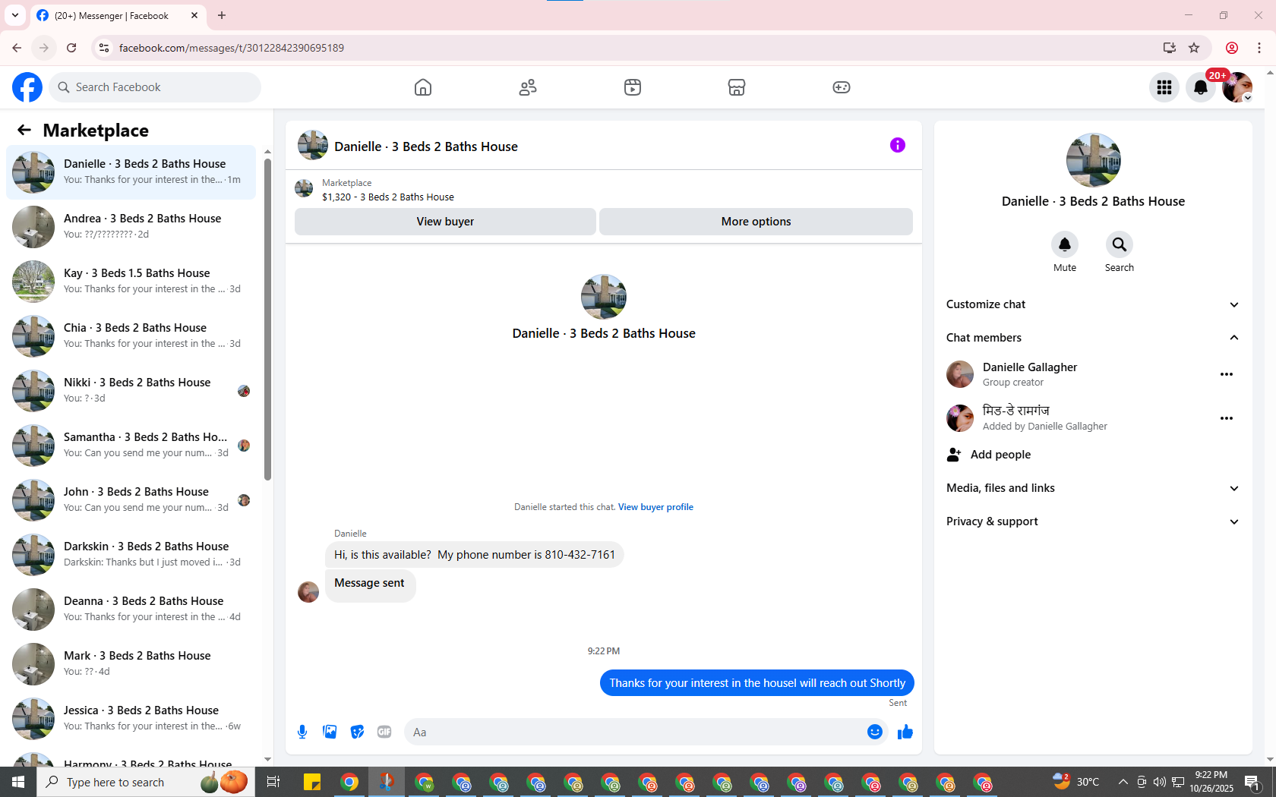1276x797 pixels.
Task: Open the $1,320 - 3 Beds 2 Baths listing
Action: (x=388, y=197)
